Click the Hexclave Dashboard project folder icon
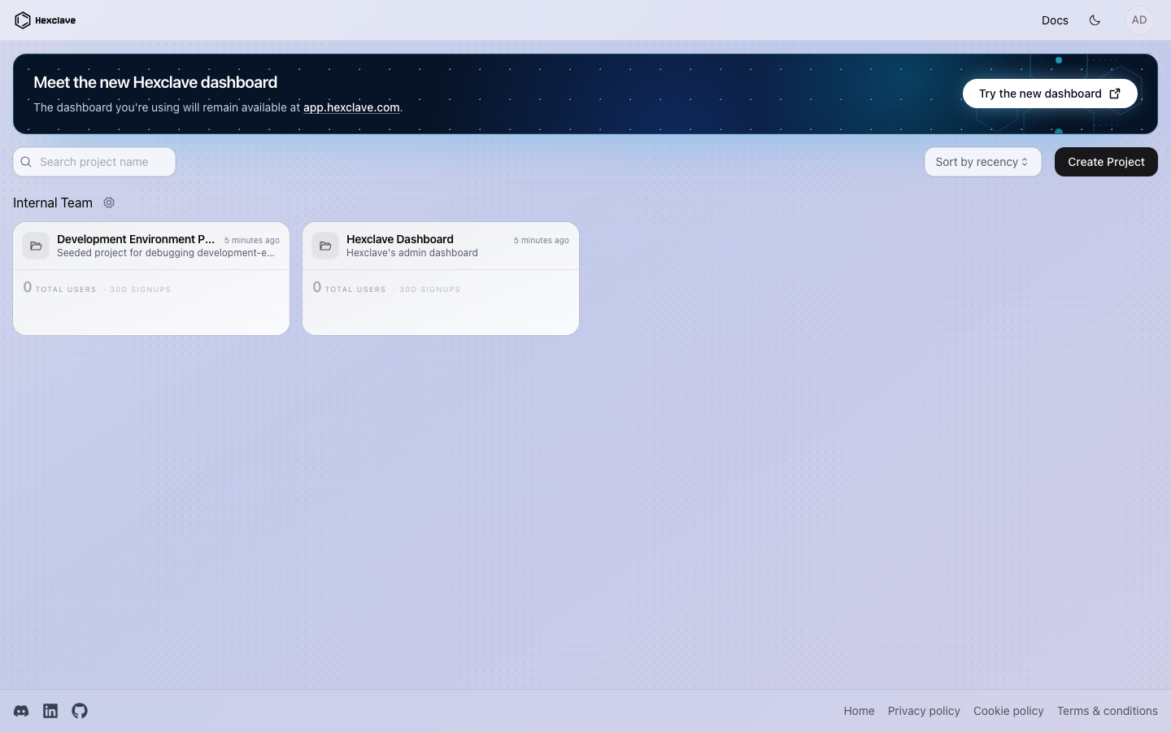This screenshot has height=732, width=1171. [325, 246]
